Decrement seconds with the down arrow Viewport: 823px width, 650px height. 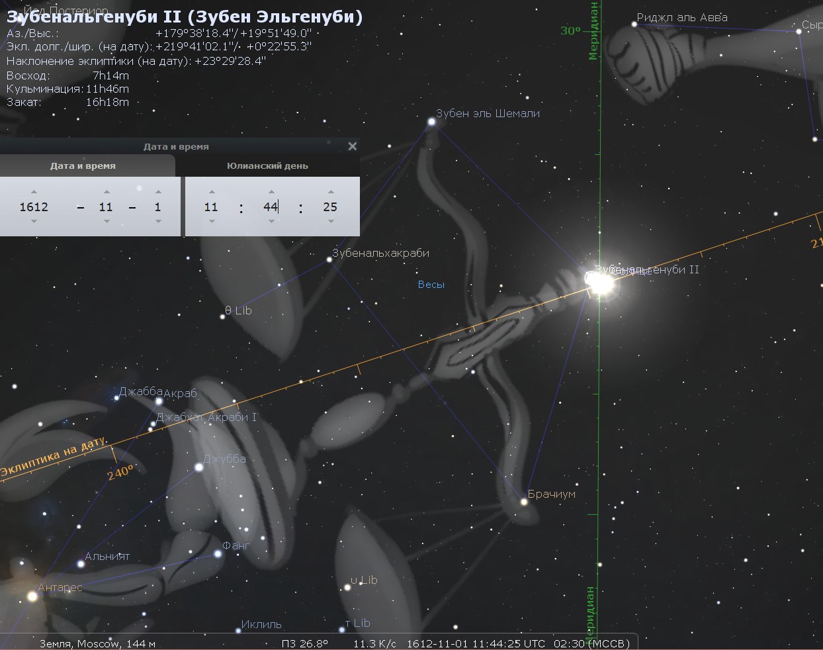(330, 222)
